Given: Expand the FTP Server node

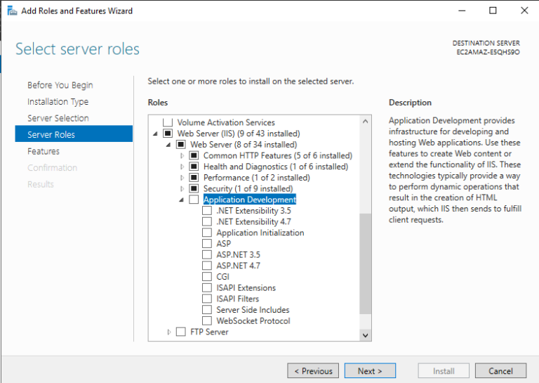Looking at the screenshot, I should point(169,332).
